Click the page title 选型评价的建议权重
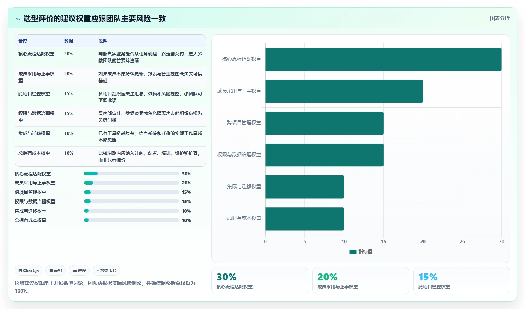 point(95,19)
